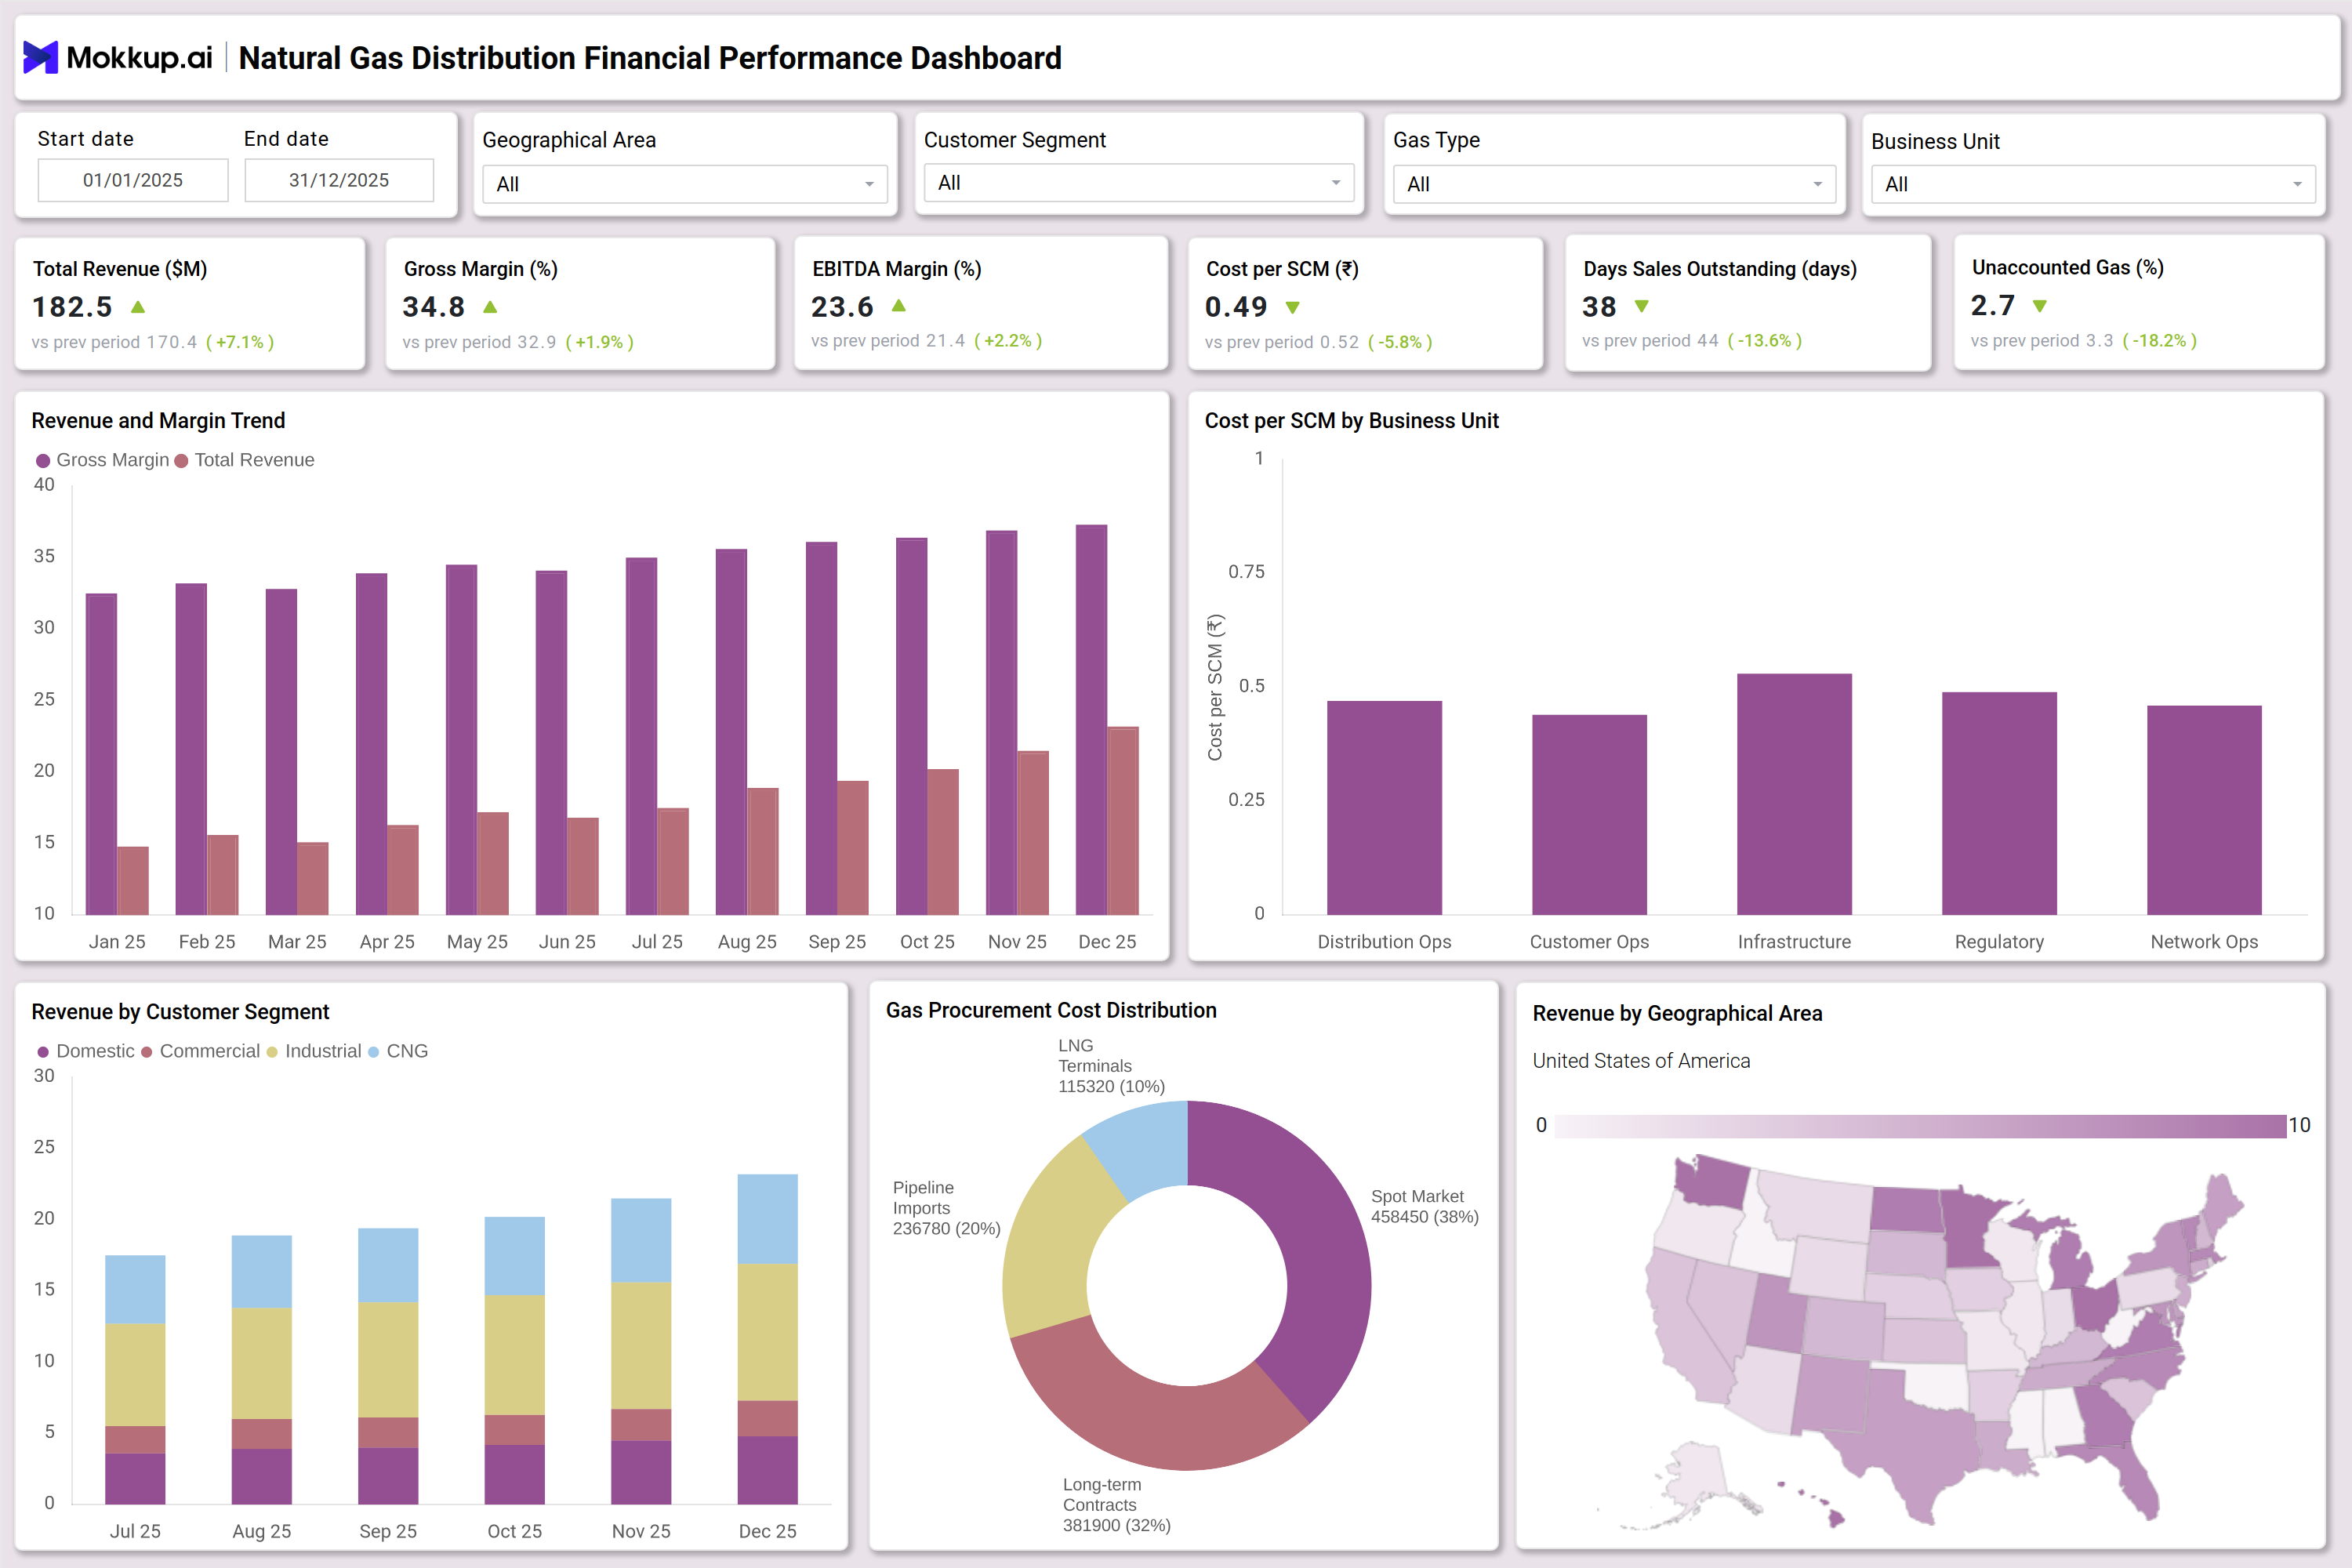Click the Revenue and Margin Trend title
Viewport: 2352px width, 1568px height.
tap(158, 421)
